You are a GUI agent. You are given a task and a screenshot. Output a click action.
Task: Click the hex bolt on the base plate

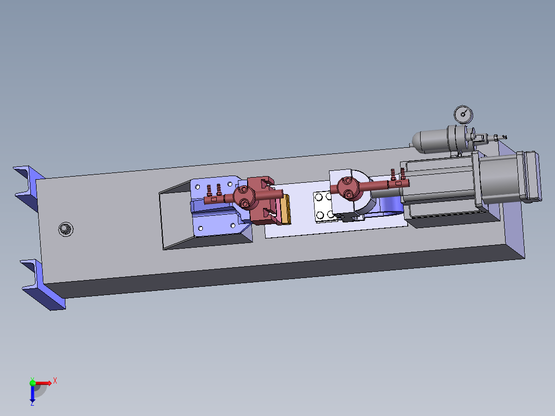(65, 229)
